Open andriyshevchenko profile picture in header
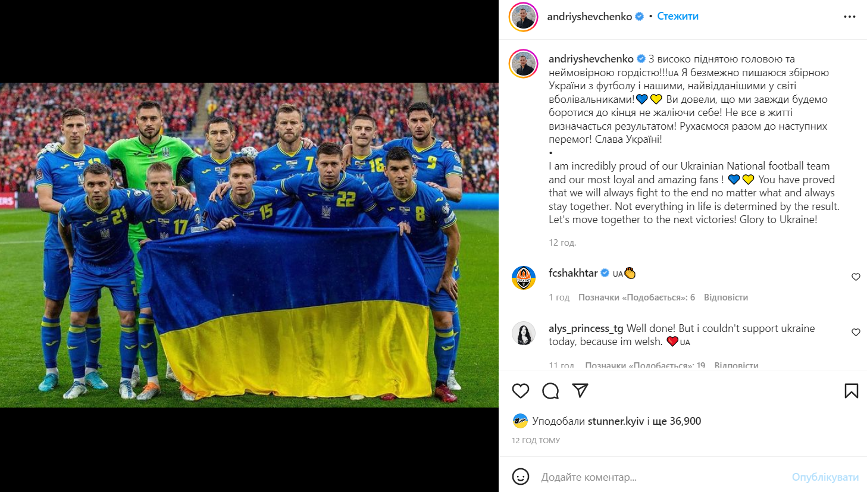 tap(524, 17)
